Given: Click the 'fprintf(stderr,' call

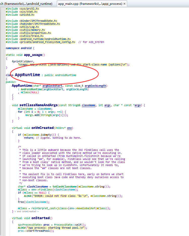Looking at the screenshot, I should tap(23, 61).
